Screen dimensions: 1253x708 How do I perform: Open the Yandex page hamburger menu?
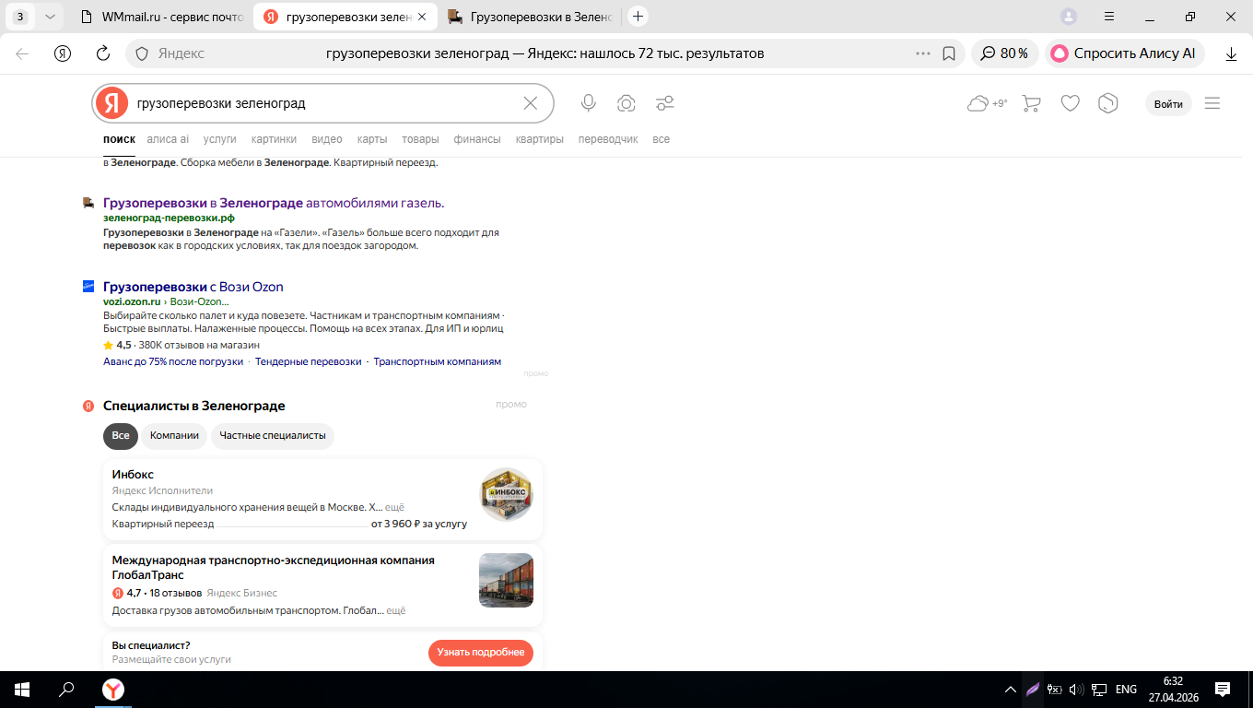(x=1212, y=103)
